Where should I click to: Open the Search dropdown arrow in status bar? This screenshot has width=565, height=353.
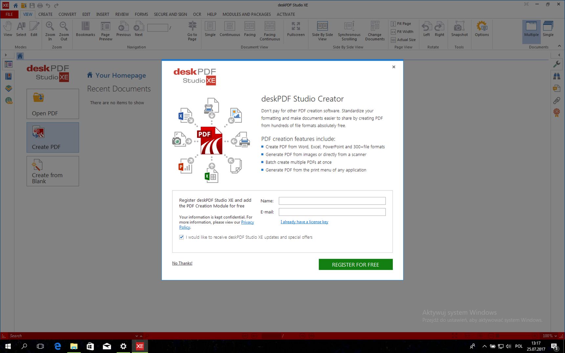136,336
